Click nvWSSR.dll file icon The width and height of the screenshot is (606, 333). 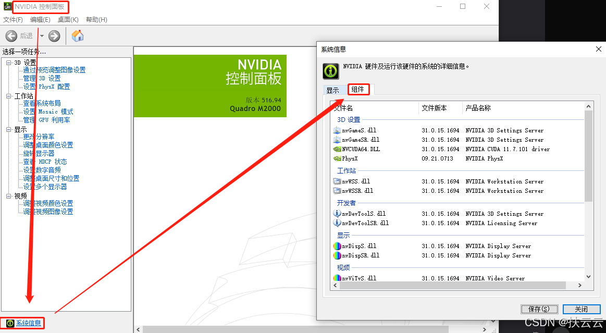click(x=337, y=190)
